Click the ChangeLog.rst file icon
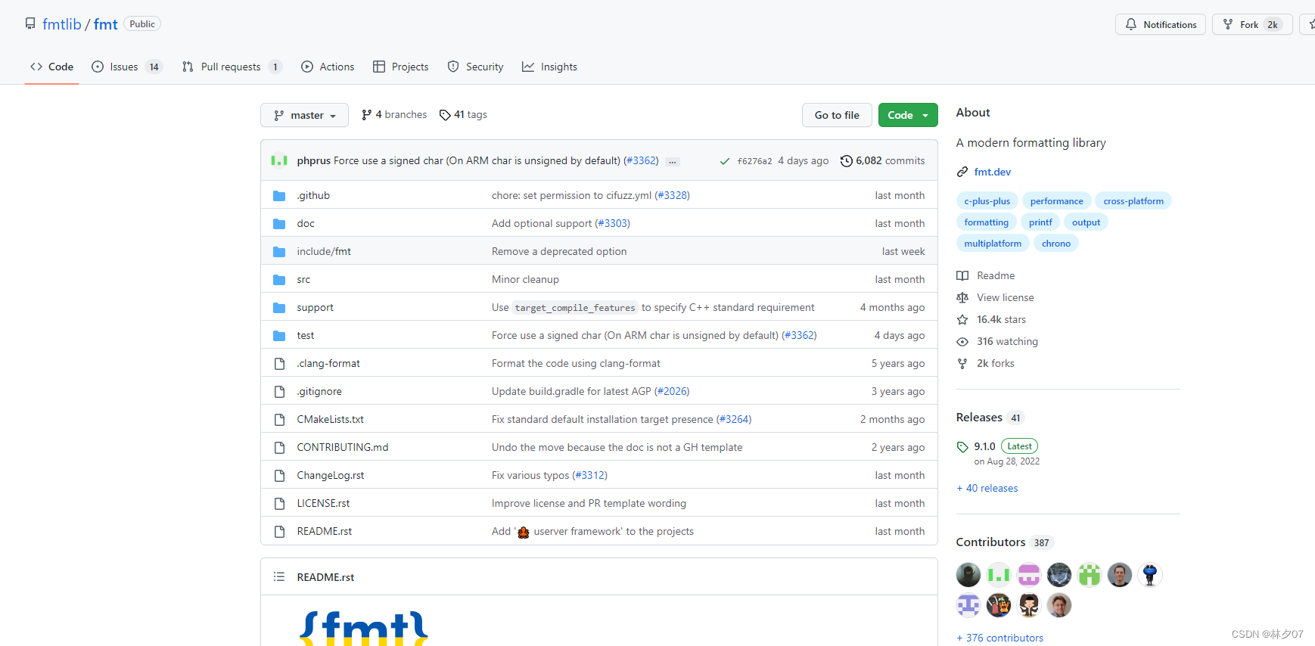Viewport: 1315px width, 646px height. [x=279, y=475]
